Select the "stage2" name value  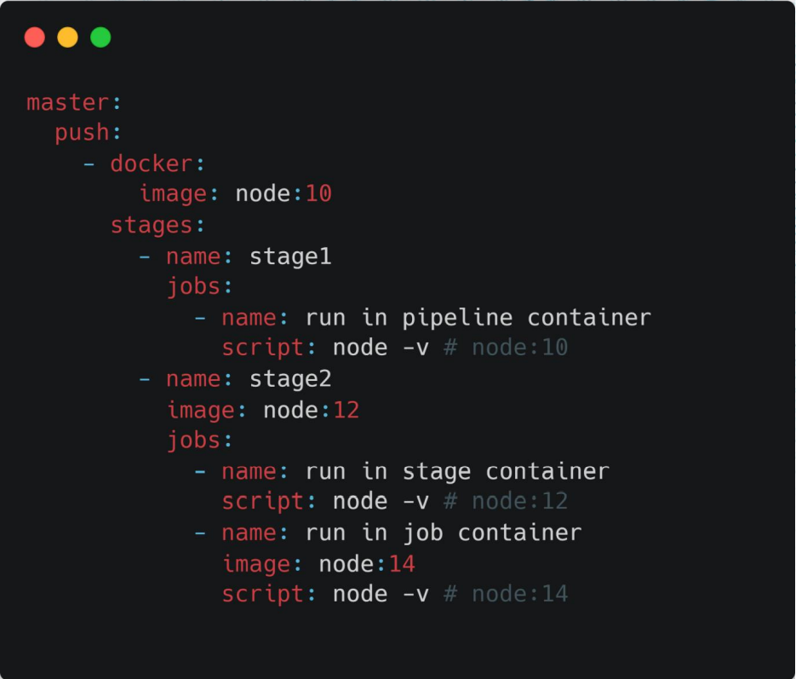(x=290, y=379)
